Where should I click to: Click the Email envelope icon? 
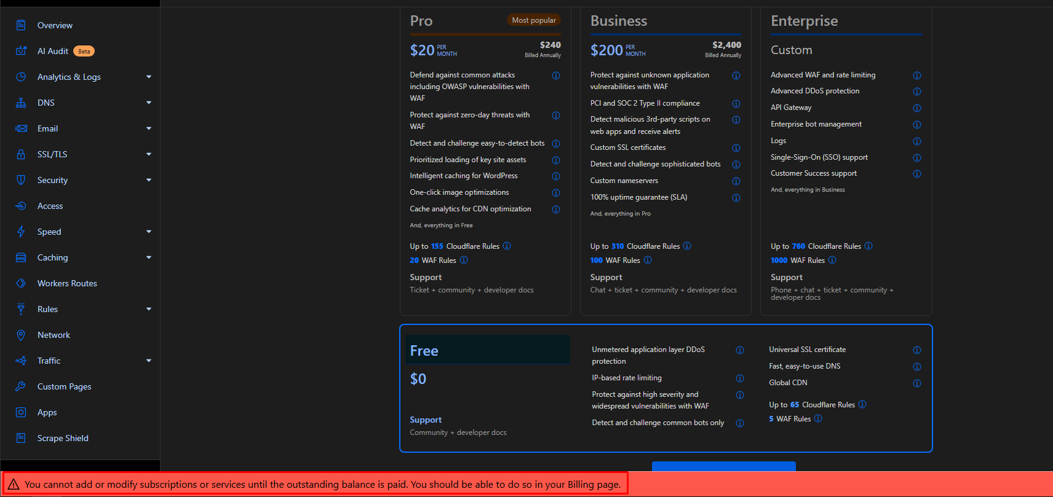[x=21, y=128]
